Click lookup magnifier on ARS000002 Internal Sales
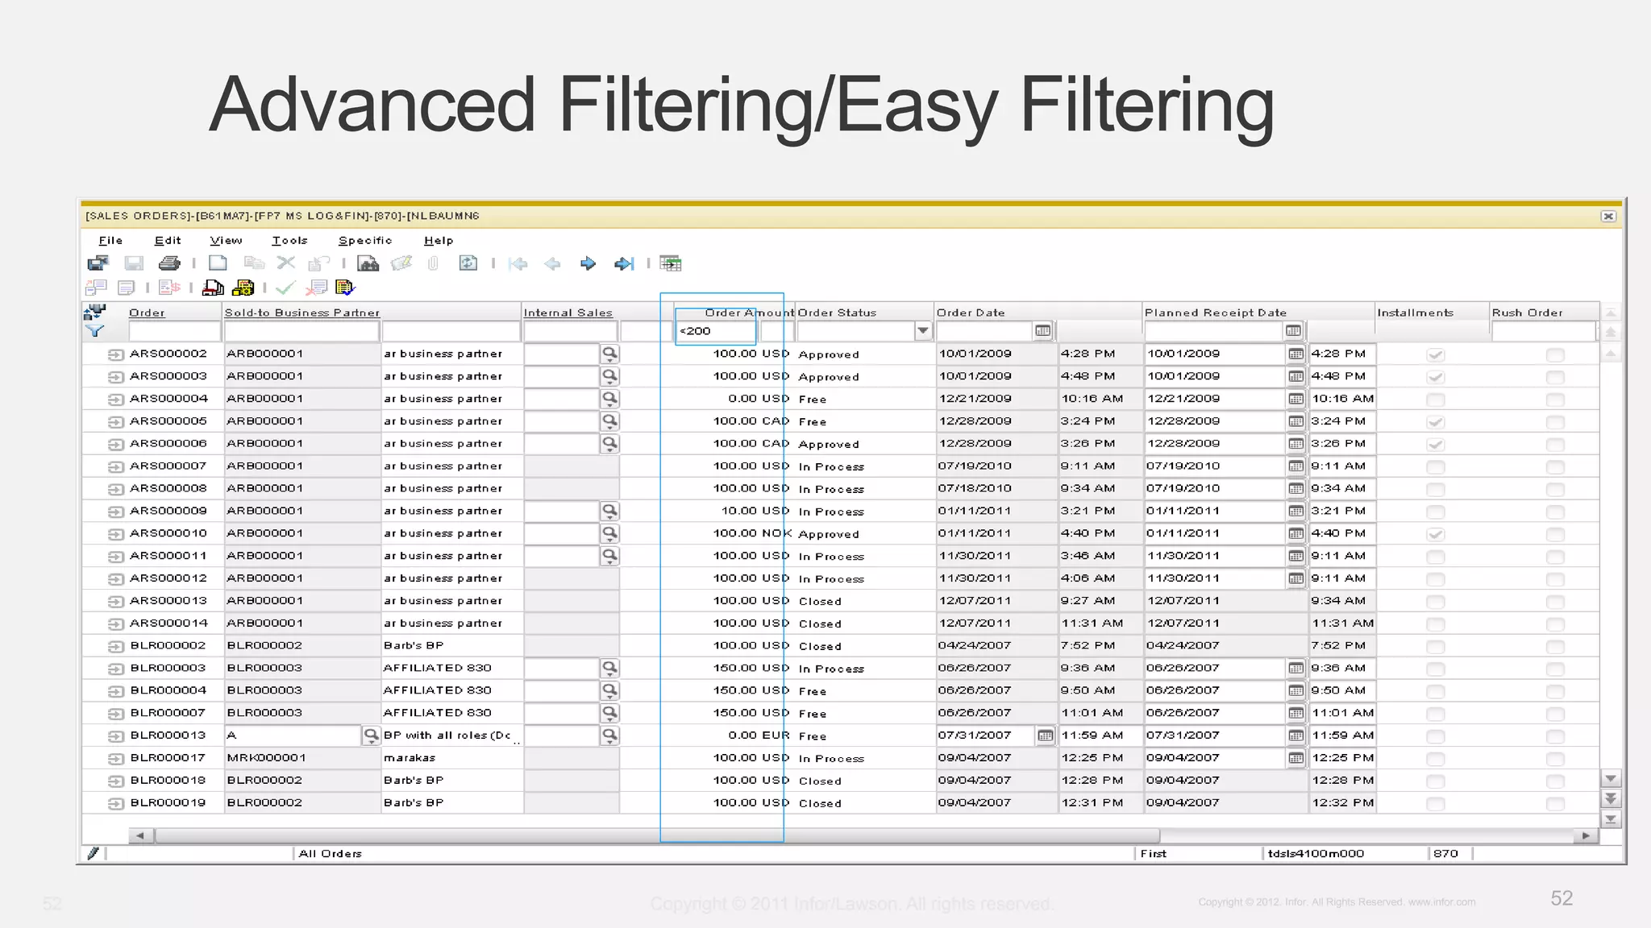This screenshot has width=1651, height=928. [x=609, y=354]
